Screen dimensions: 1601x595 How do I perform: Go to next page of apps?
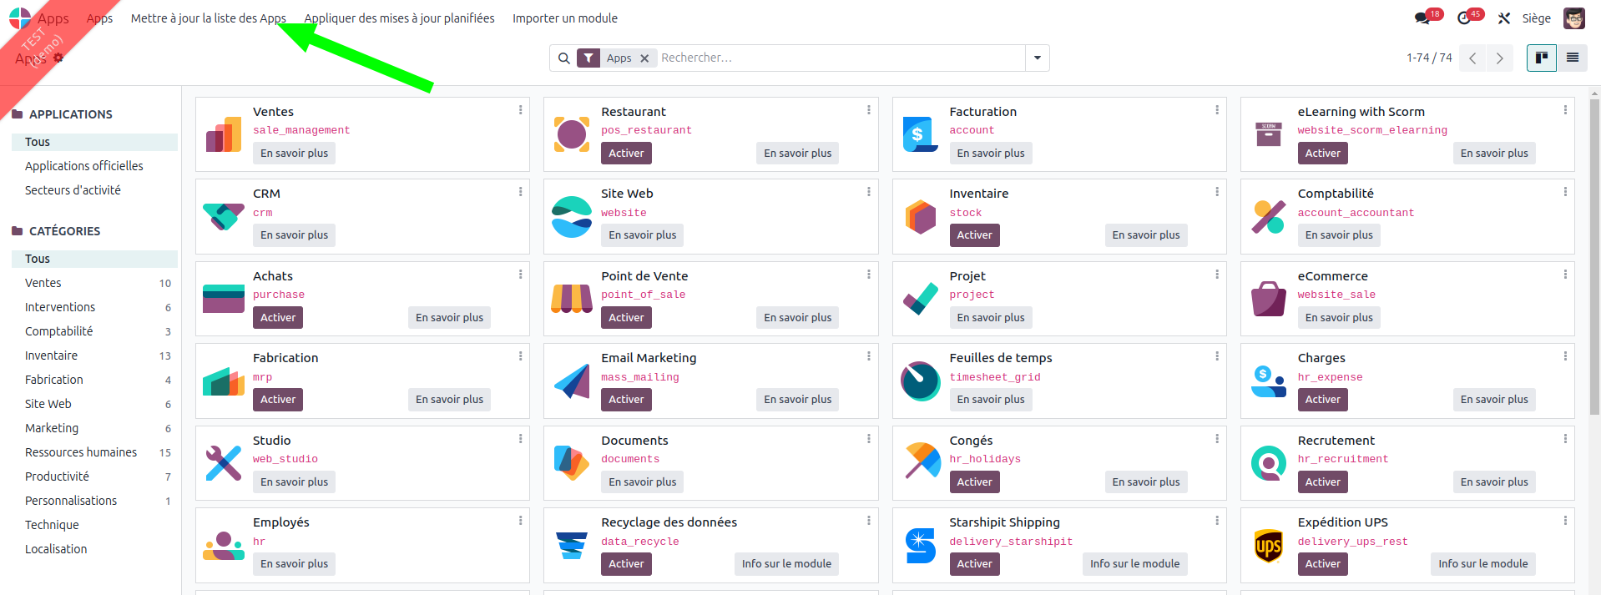pyautogui.click(x=1499, y=58)
